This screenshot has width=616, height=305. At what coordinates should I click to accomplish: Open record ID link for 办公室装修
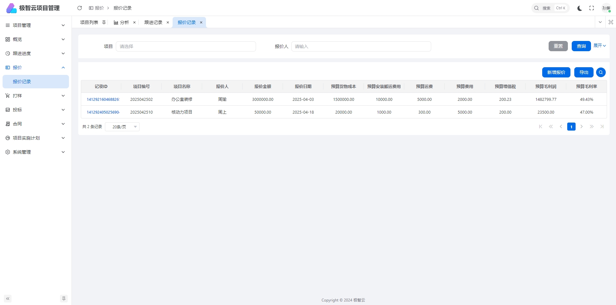(x=103, y=100)
